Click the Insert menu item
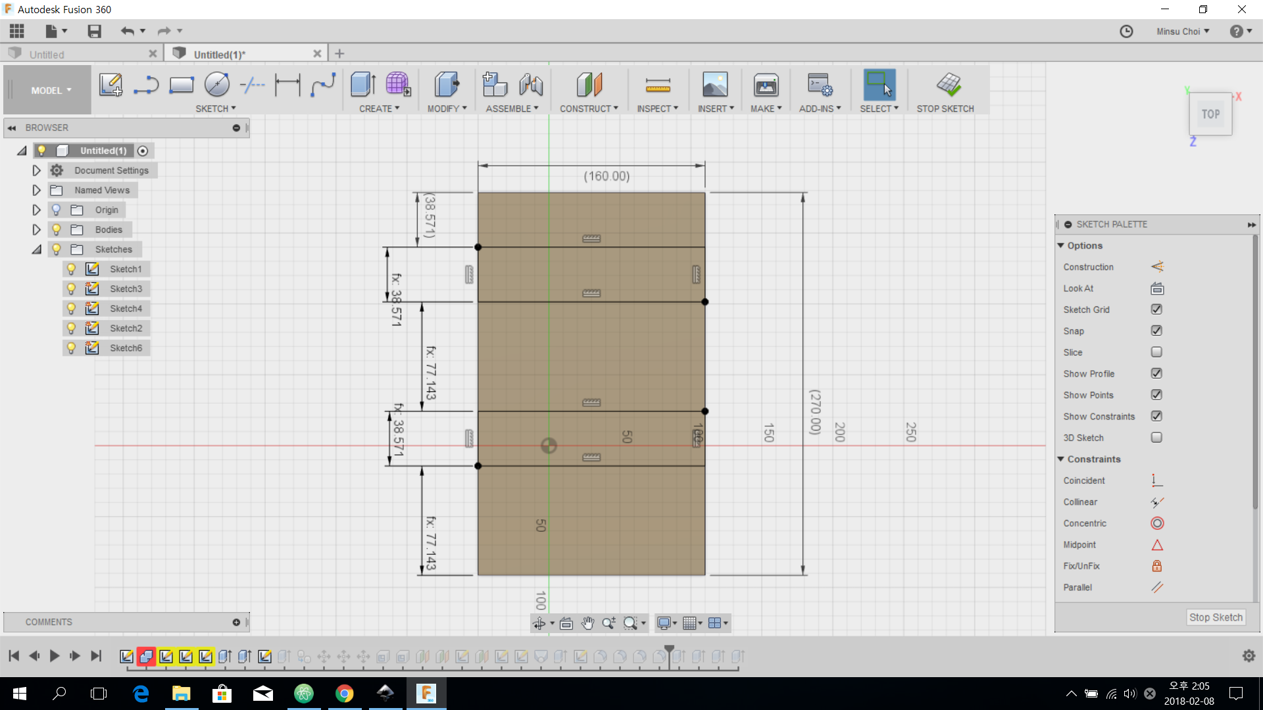1263x710 pixels. coord(714,108)
